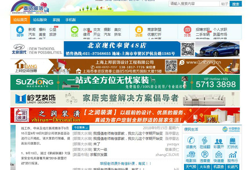252x170 pixels.
Task: Click the 上邦空间创意 BANG logo
Action: tap(26, 66)
